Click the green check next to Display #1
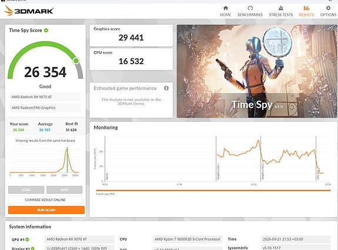Viewport: 338px width, 250px height. [32, 248]
